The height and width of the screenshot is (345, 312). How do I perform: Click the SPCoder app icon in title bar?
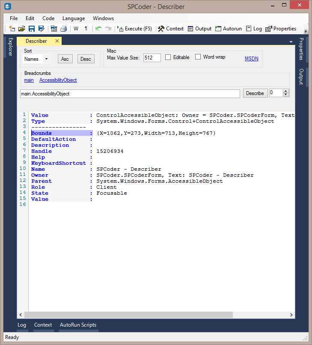[x=8, y=6]
